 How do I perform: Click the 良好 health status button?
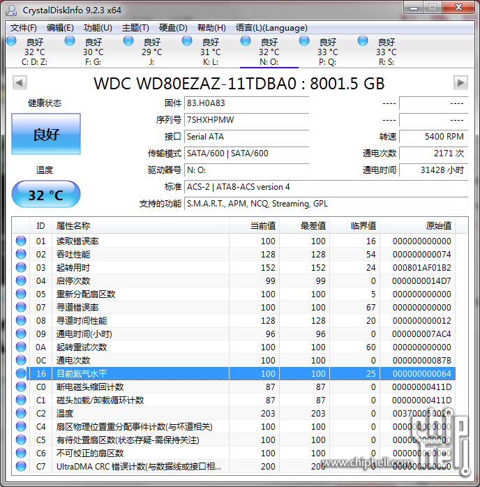coord(46,134)
